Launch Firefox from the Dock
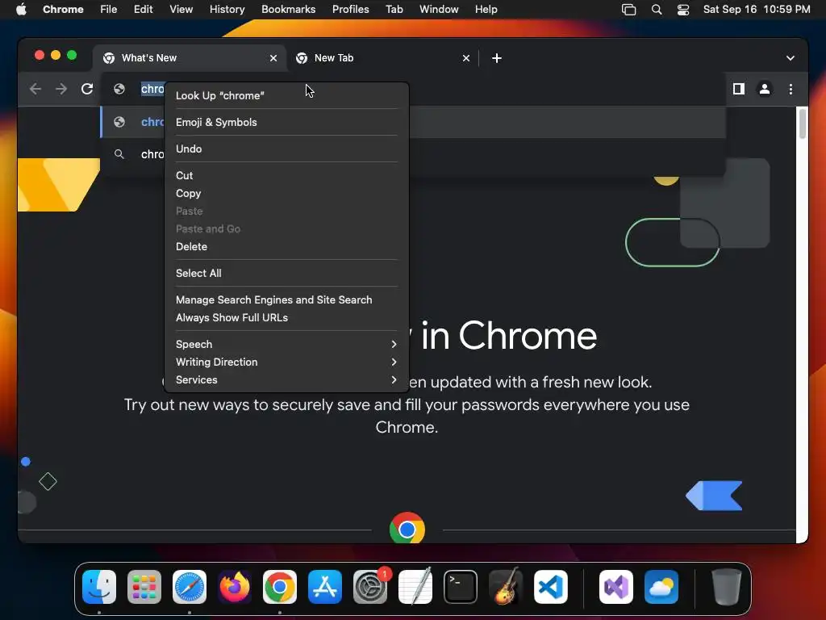Screen dimensions: 826x620 click(x=235, y=587)
